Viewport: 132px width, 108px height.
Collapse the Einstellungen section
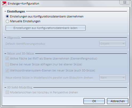[5, 11]
